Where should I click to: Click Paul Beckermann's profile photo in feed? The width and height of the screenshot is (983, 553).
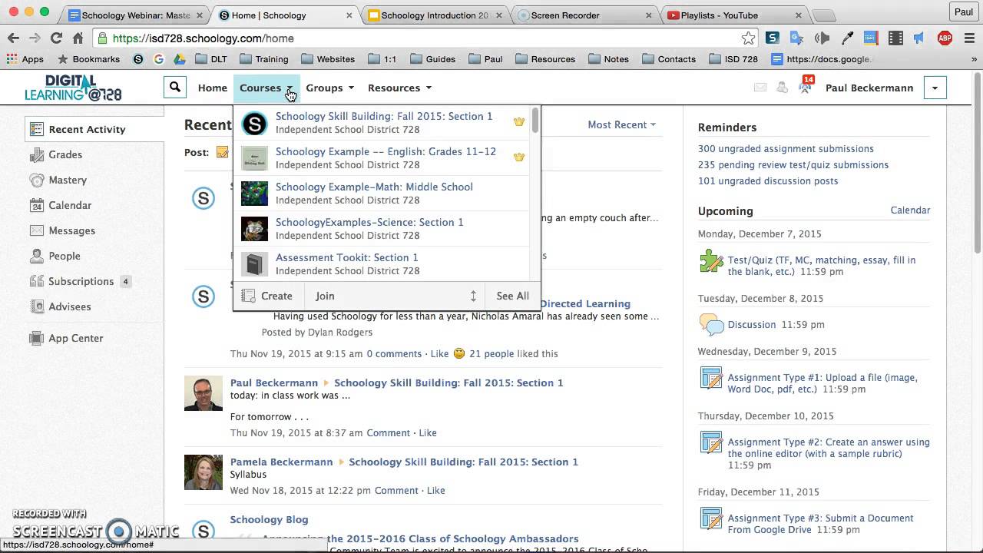(x=204, y=393)
